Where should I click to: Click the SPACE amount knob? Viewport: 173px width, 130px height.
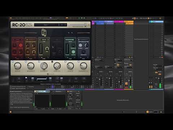70,66
